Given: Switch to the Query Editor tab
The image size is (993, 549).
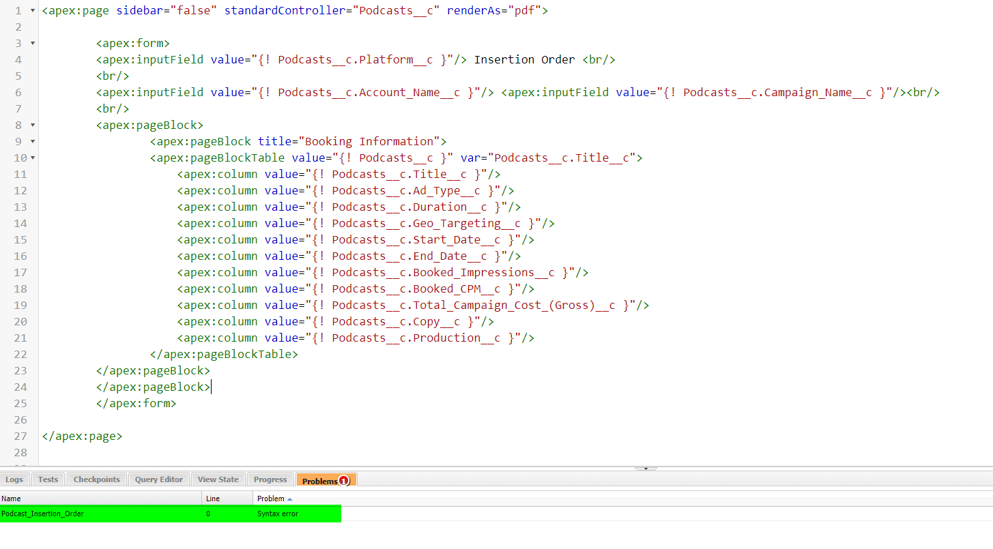Looking at the screenshot, I should [158, 479].
